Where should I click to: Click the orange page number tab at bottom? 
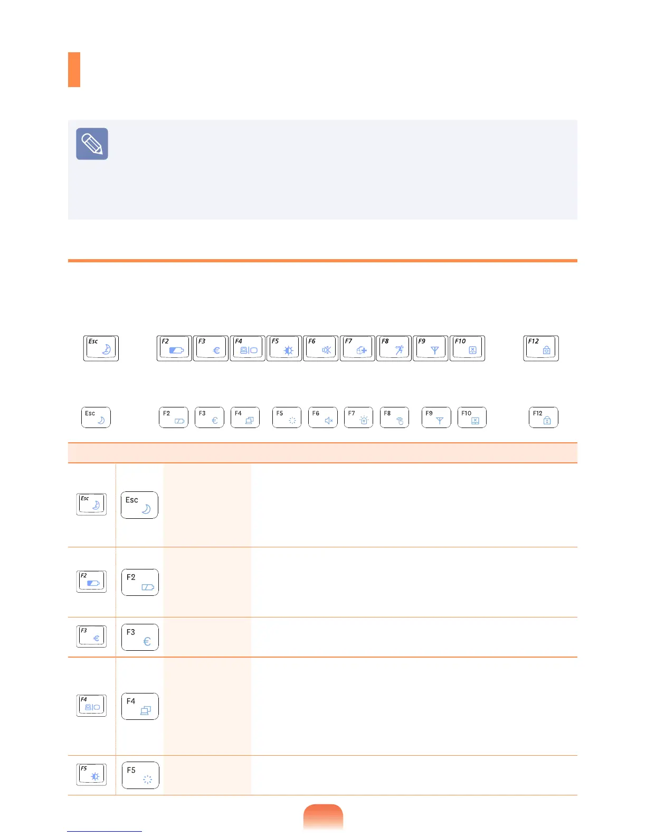click(323, 817)
